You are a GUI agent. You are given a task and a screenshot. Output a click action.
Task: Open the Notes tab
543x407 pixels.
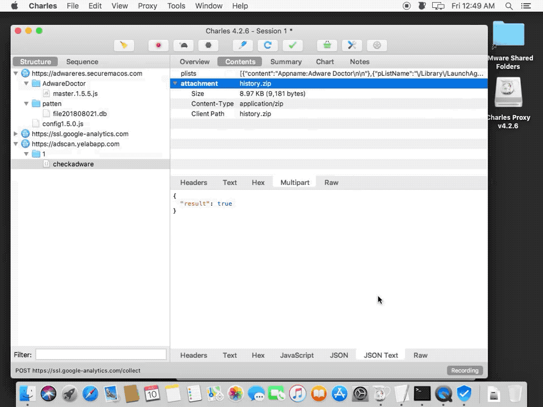tap(360, 62)
